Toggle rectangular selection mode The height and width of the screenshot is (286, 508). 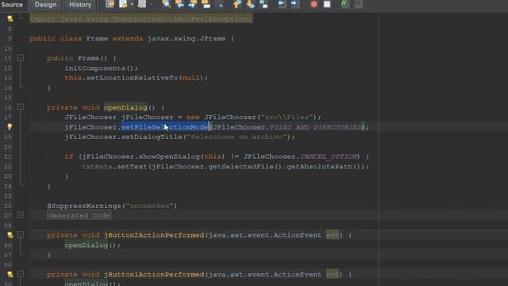point(221,4)
